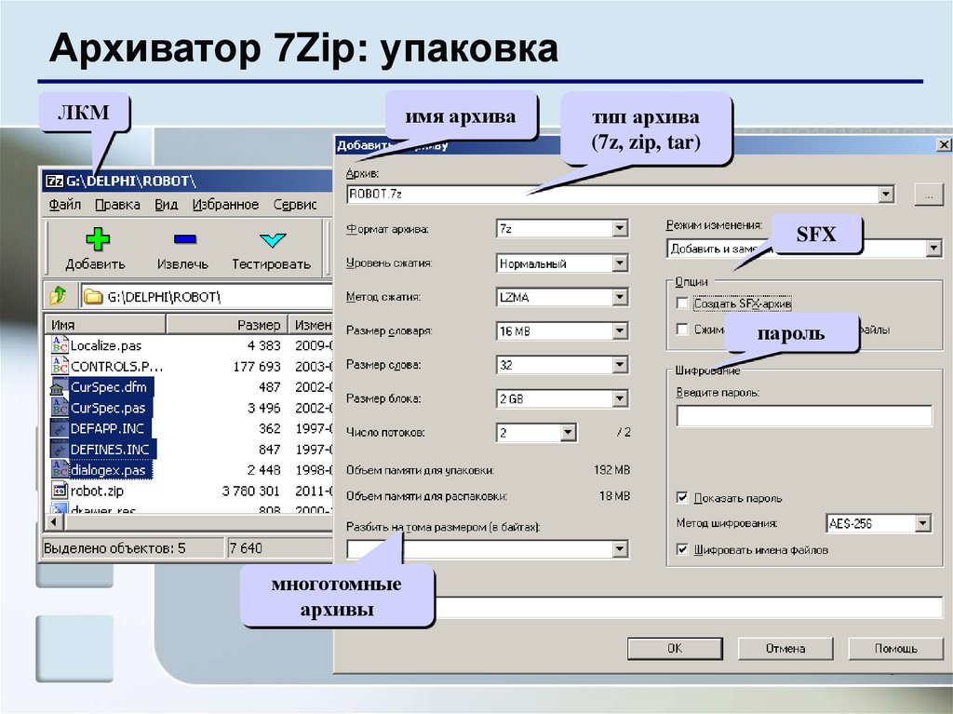This screenshot has width=953, height=714.
Task: Click the DEFINES.INC file icon
Action: [59, 449]
